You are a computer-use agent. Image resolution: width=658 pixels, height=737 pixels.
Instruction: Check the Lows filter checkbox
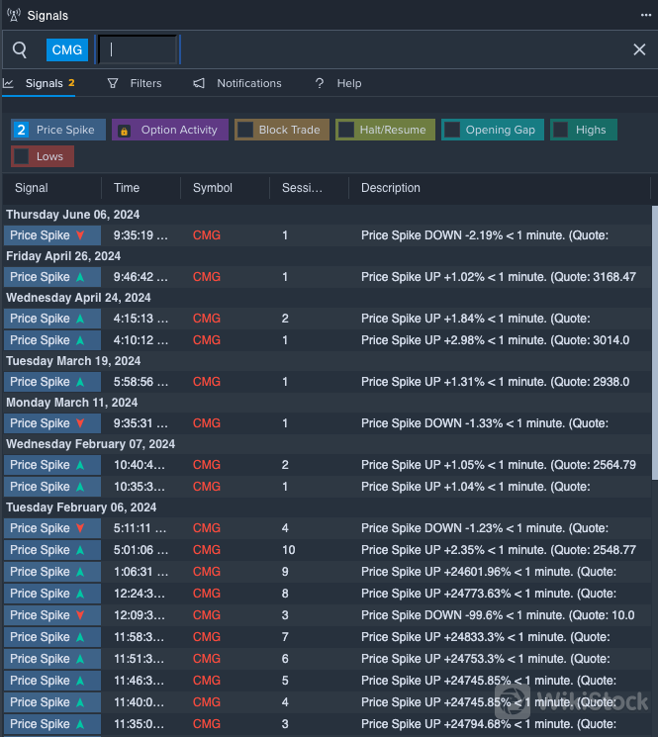tap(22, 156)
